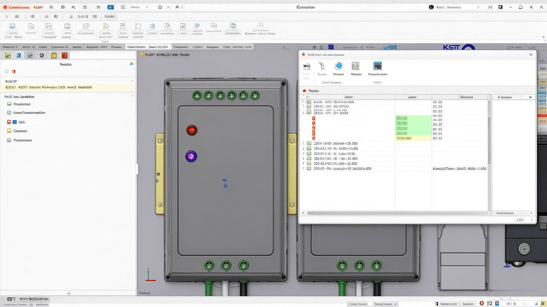This screenshot has width=547, height=307.
Task: Switch to the Coom document tab
Action: click(x=43, y=47)
